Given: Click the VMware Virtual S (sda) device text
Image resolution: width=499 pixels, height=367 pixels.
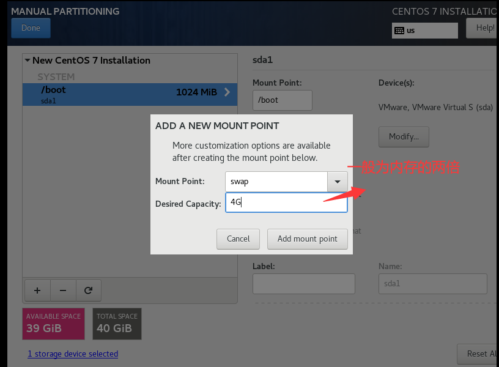Looking at the screenshot, I should pyautogui.click(x=435, y=107).
